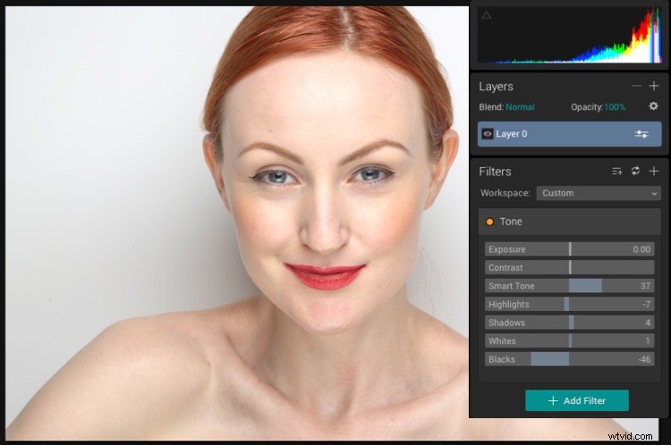Click the Exposure slider

(x=570, y=249)
